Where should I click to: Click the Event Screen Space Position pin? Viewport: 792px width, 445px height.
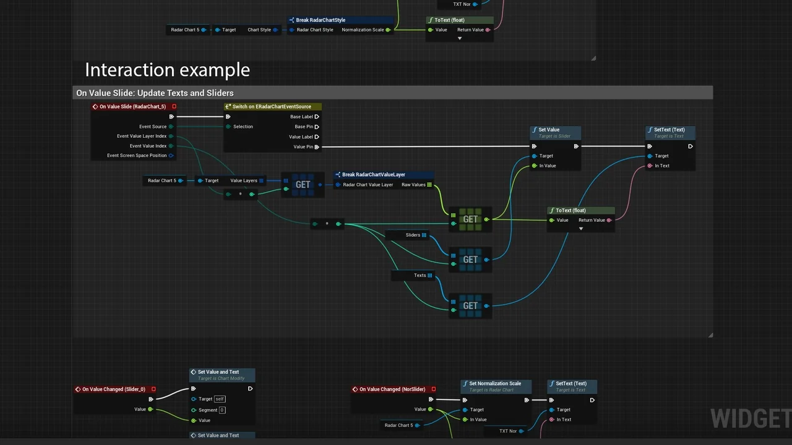pyautogui.click(x=171, y=156)
